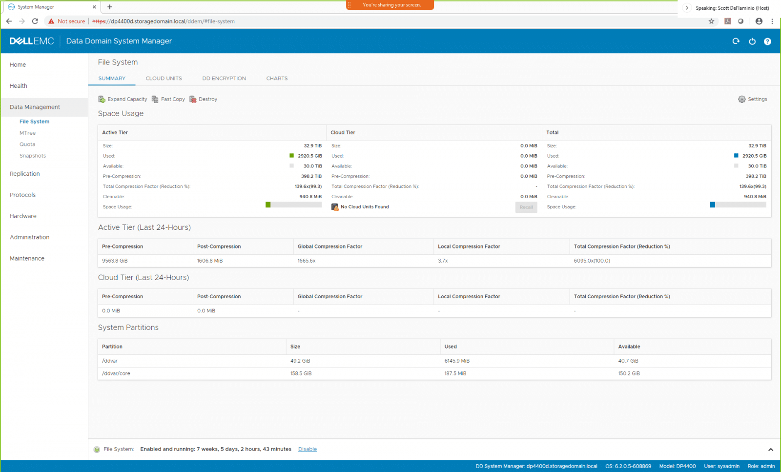This screenshot has width=781, height=472.
Task: Click the /ddvar partition row
Action: tap(434, 361)
